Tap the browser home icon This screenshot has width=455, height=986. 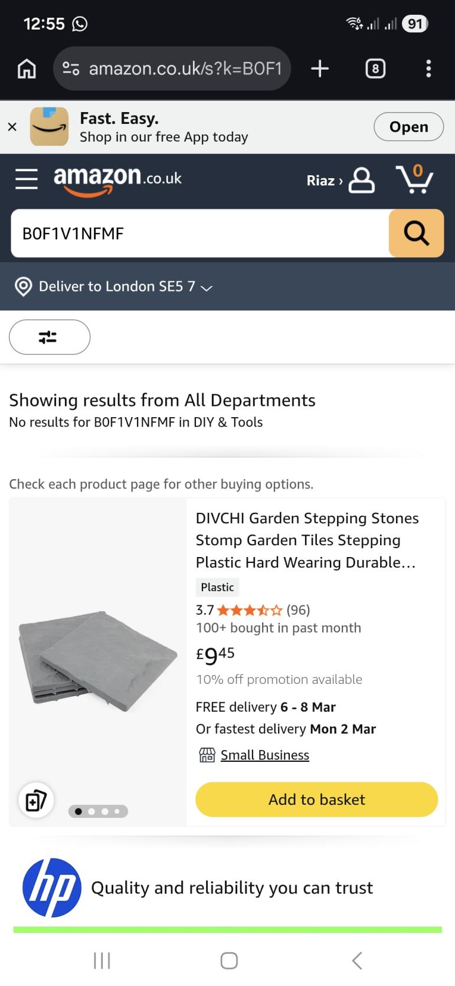(x=27, y=69)
